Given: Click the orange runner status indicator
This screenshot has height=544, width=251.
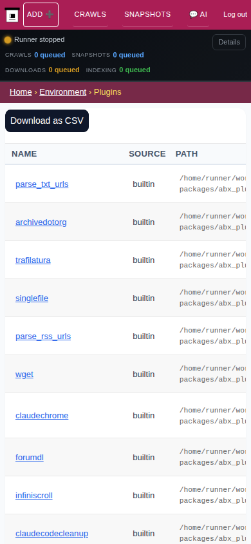Looking at the screenshot, I should click(8, 40).
